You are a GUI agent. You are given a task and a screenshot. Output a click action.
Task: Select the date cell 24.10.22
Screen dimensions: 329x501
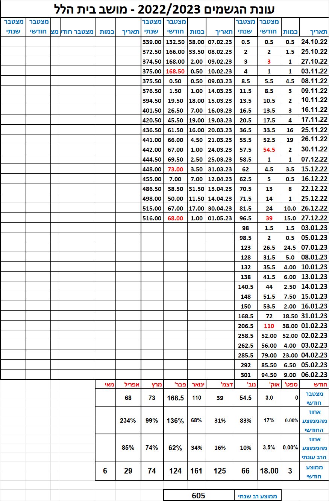314,41
